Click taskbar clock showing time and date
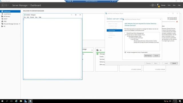This screenshot has width=183, height=103. 175,101
